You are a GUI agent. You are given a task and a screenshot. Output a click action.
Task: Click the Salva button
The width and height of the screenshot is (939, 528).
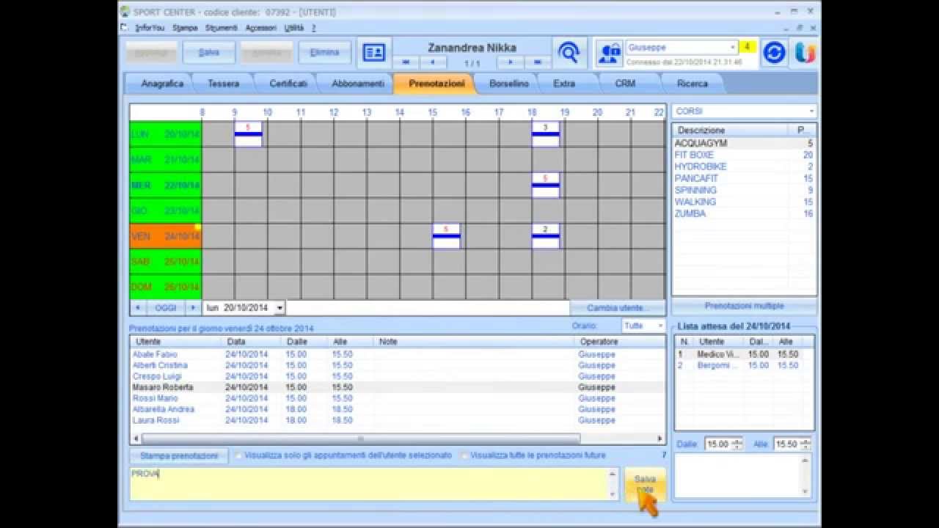pos(209,52)
